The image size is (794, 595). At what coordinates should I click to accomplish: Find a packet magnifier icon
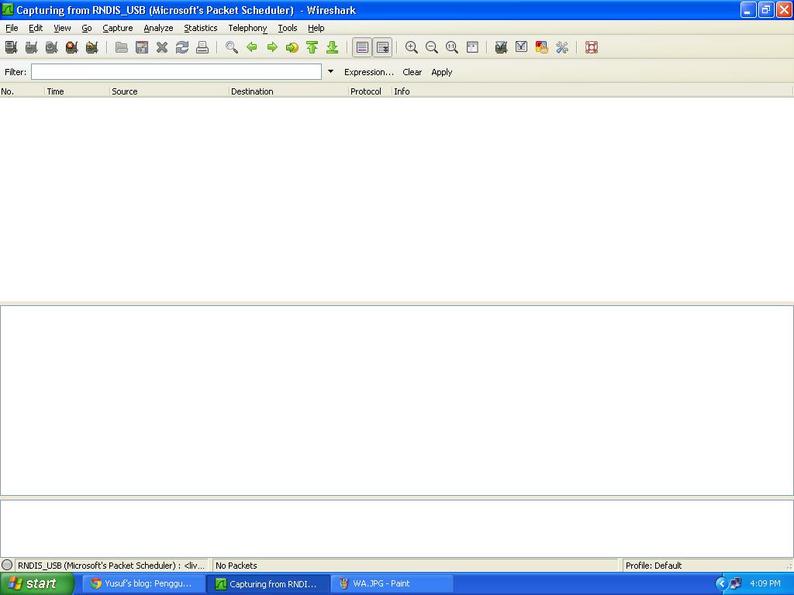pos(232,47)
